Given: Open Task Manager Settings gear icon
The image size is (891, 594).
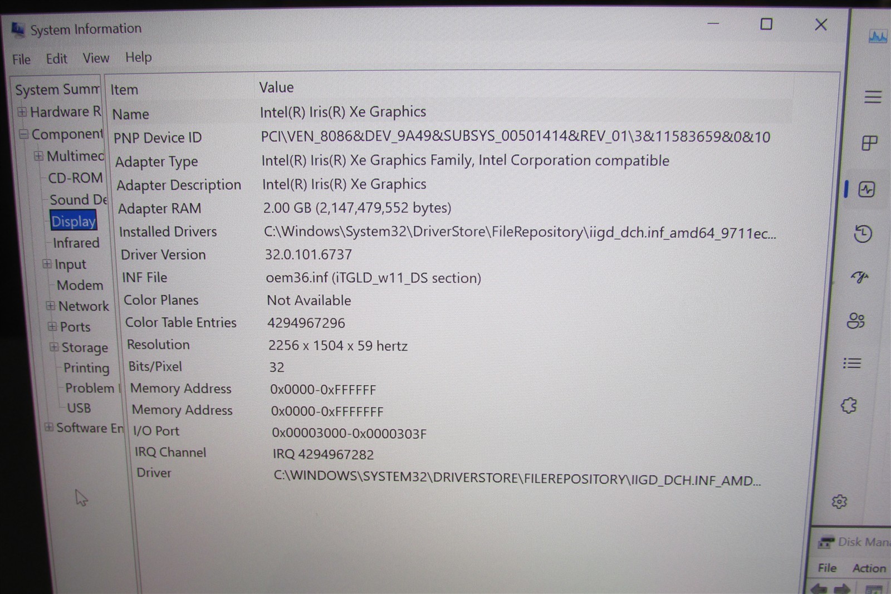Looking at the screenshot, I should [839, 502].
